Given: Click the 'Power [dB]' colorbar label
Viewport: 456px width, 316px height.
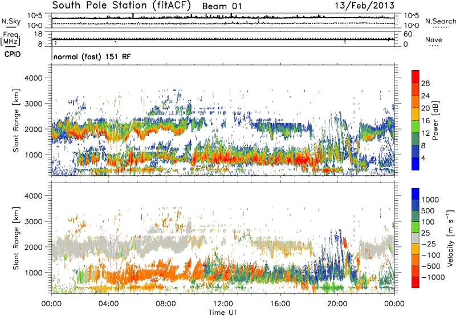Looking at the screenshot, I should tap(435, 120).
